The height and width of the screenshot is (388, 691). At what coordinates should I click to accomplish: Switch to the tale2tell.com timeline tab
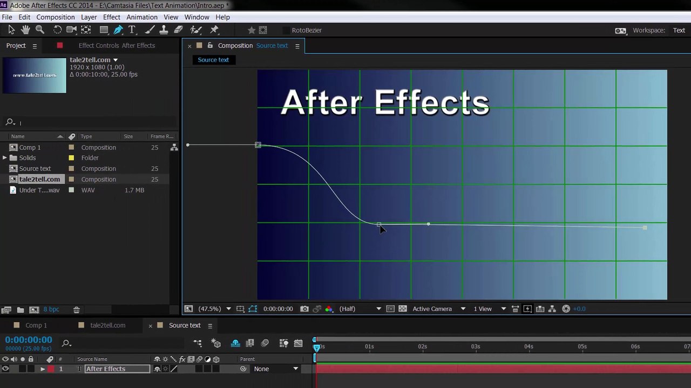[x=107, y=325]
